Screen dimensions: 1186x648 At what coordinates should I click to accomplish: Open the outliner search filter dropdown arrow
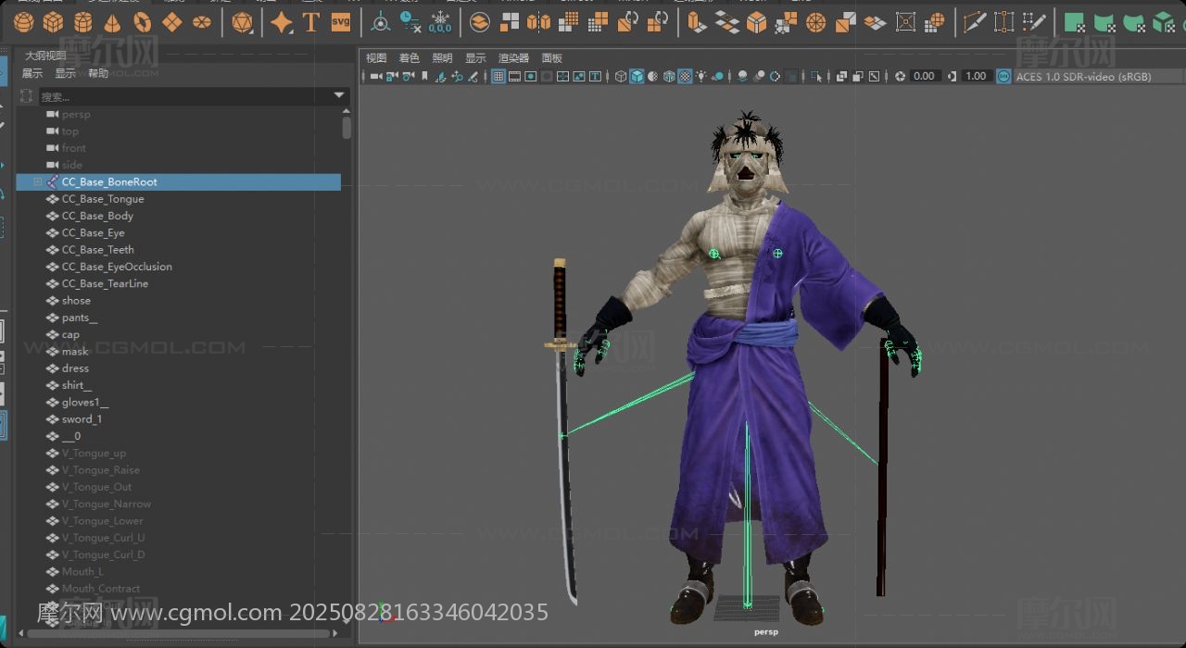pyautogui.click(x=339, y=95)
